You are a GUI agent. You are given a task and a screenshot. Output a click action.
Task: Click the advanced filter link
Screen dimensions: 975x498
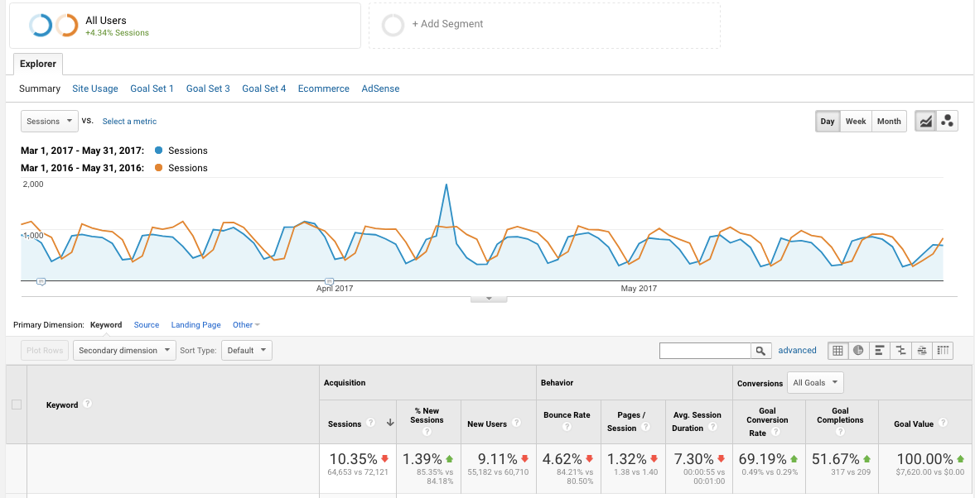797,351
